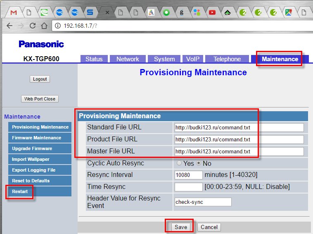313x234 pixels.
Task: Switch to the Network tab
Action: (x=128, y=59)
